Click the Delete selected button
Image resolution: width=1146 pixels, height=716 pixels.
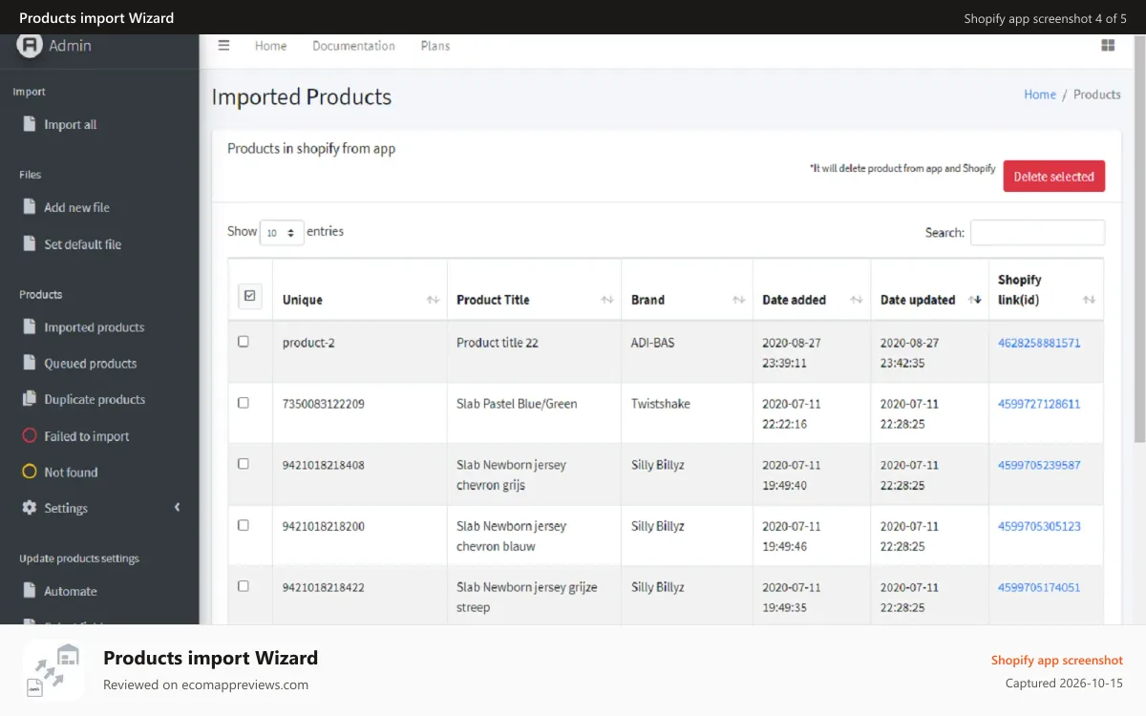(1053, 176)
